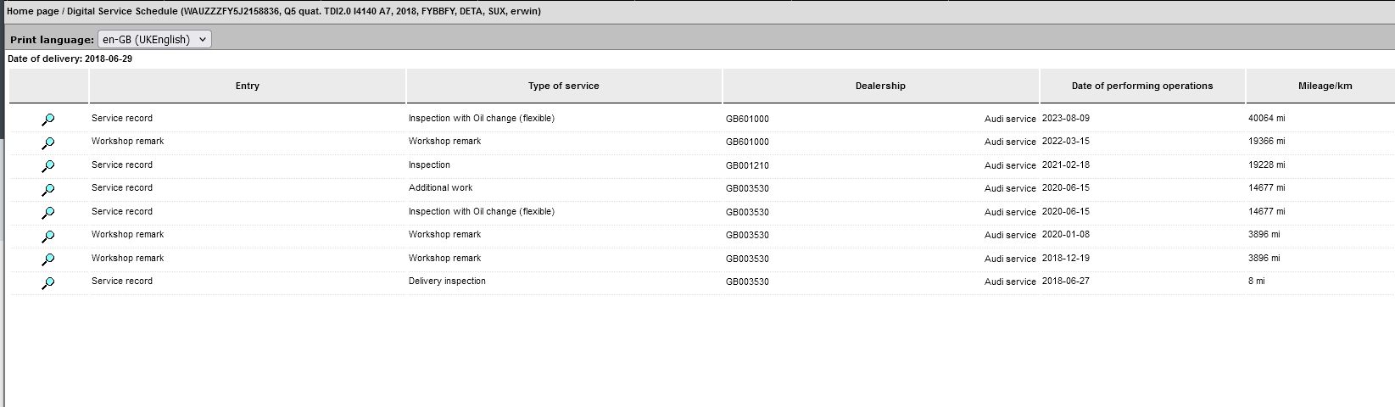View details of 2018-12-19 workshop remark
Viewport: 1395px width, 407px height.
pos(48,259)
